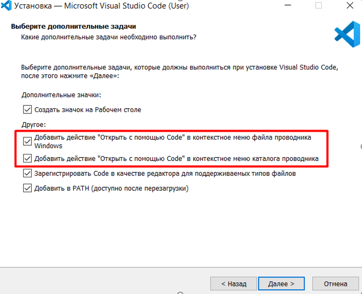This screenshot has height=294, width=362.
Task: Click the disabled maximize button
Action: pos(319,5)
